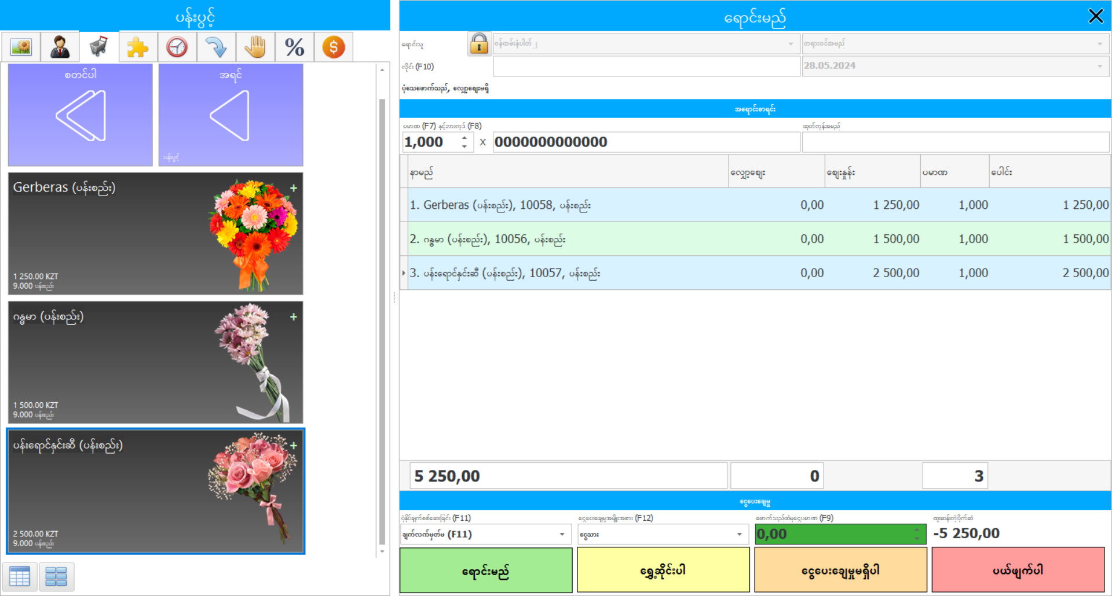Open the top-right register dropdown
This screenshot has width=1112, height=596.
[1099, 44]
